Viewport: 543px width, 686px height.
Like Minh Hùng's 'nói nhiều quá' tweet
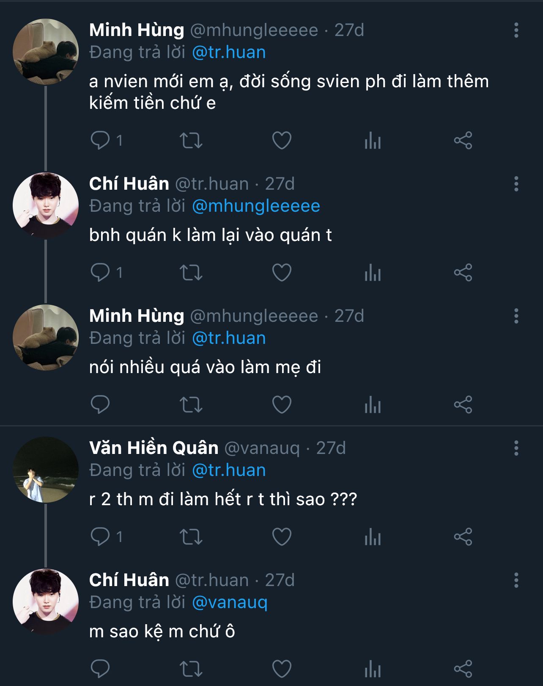tap(282, 404)
